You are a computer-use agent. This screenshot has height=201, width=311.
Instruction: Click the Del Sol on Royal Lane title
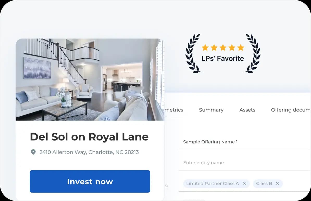pyautogui.click(x=89, y=137)
